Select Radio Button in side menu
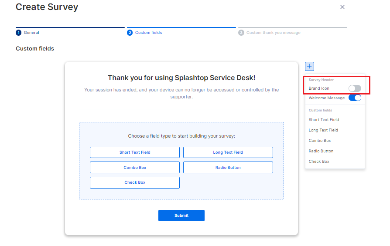The image size is (390, 246). click(321, 151)
